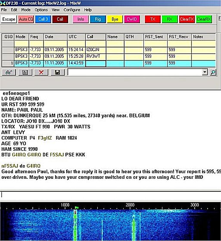Click the F5SAJ callsign in BTU line

click(x=57, y=155)
